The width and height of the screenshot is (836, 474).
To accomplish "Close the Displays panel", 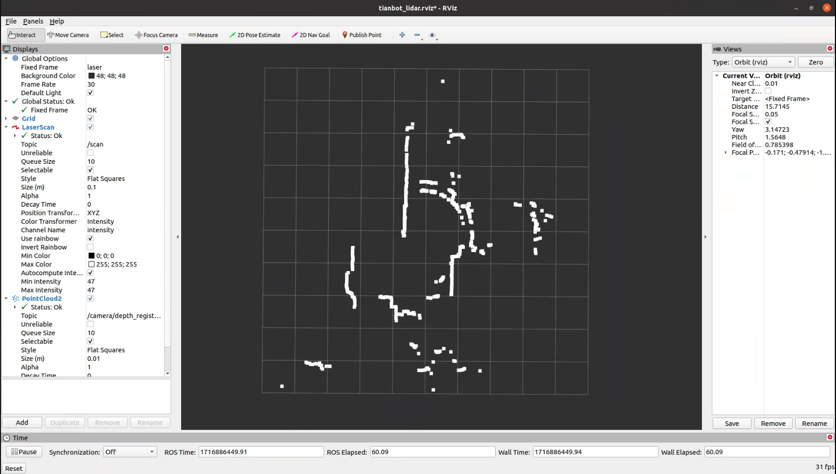I will pos(166,49).
